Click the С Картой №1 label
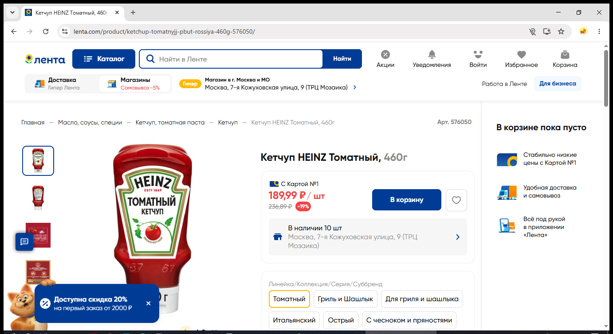Screen dimensions: 613x334 [x=294, y=184]
